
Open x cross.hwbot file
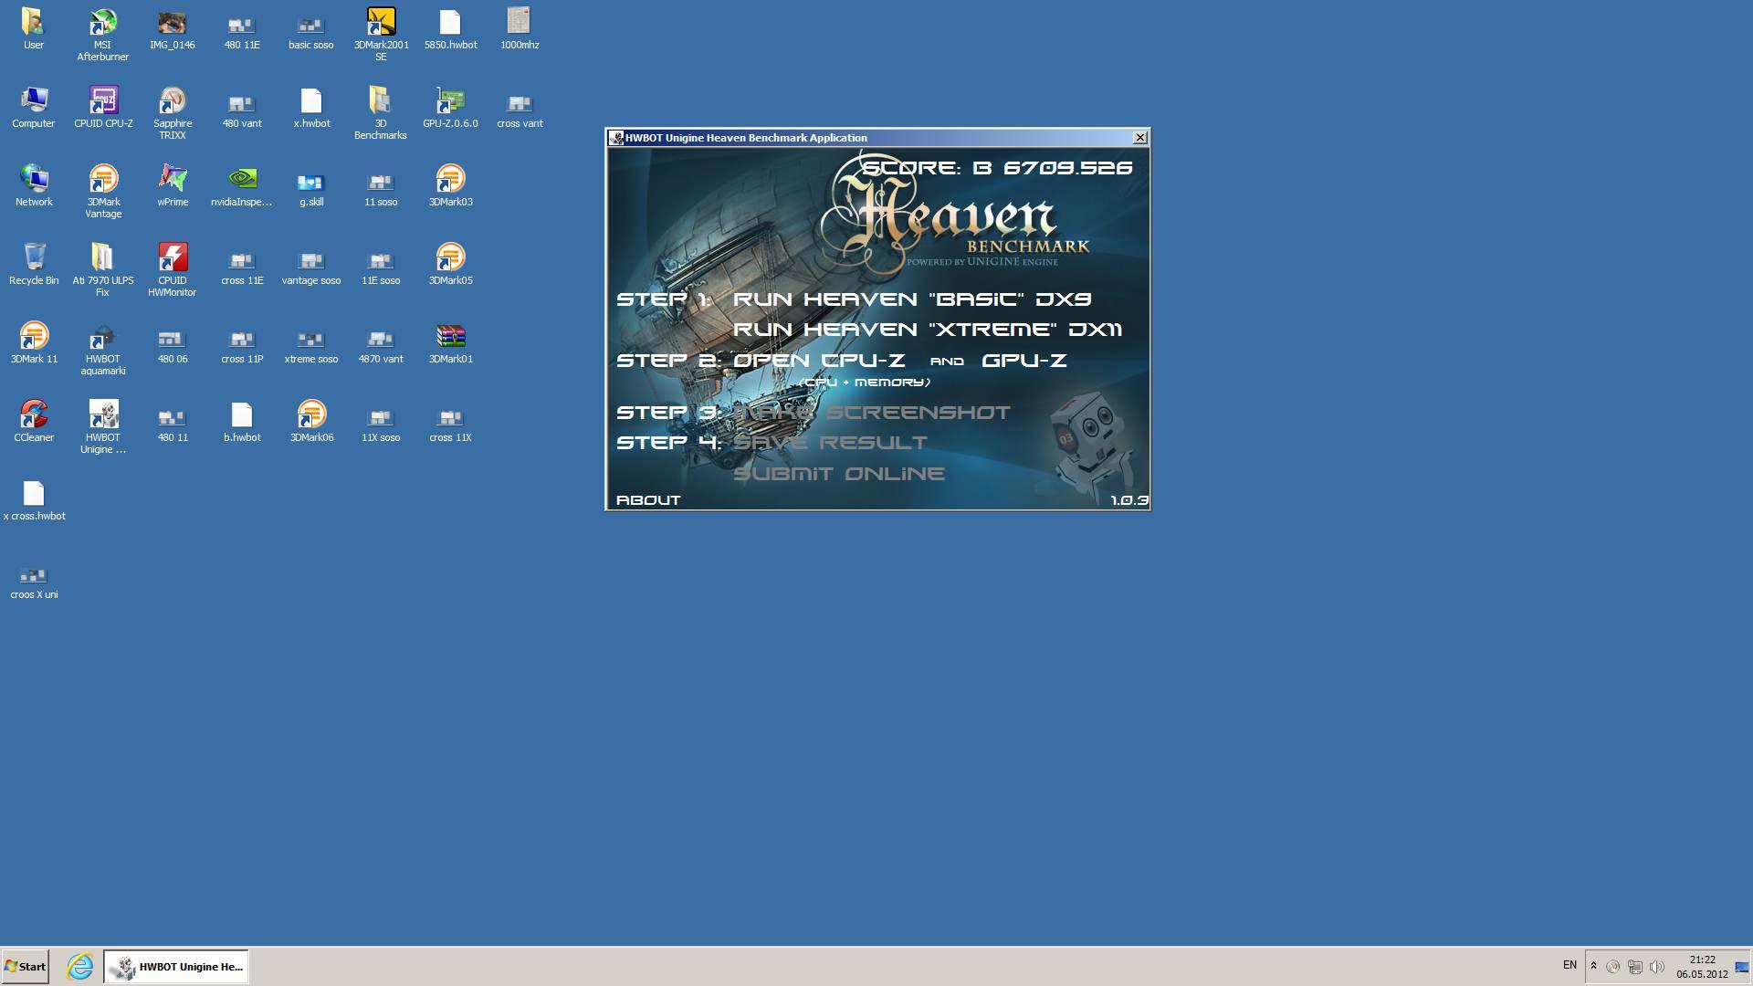pyautogui.click(x=34, y=500)
